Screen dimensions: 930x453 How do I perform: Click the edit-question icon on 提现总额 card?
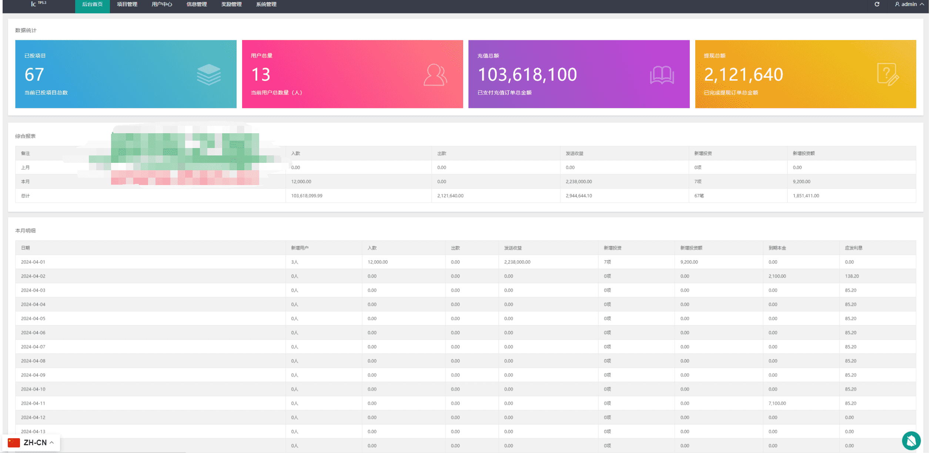click(888, 74)
